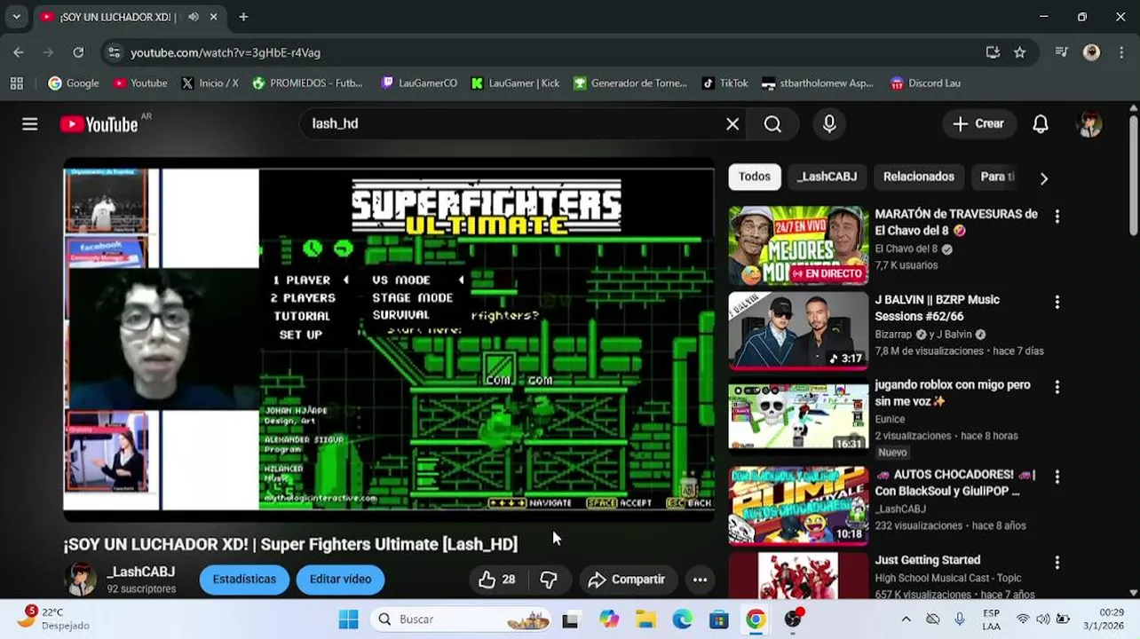The width and height of the screenshot is (1140, 639).
Task: Open options for J BALVIN BZRP video
Action: pyautogui.click(x=1057, y=302)
